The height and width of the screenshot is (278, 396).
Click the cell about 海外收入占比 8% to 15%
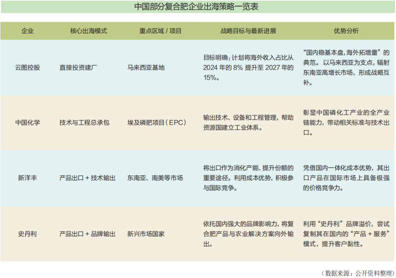click(x=249, y=68)
